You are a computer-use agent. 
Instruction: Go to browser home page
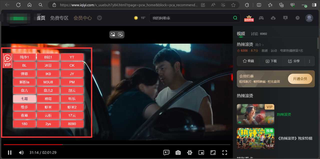point(29,5)
